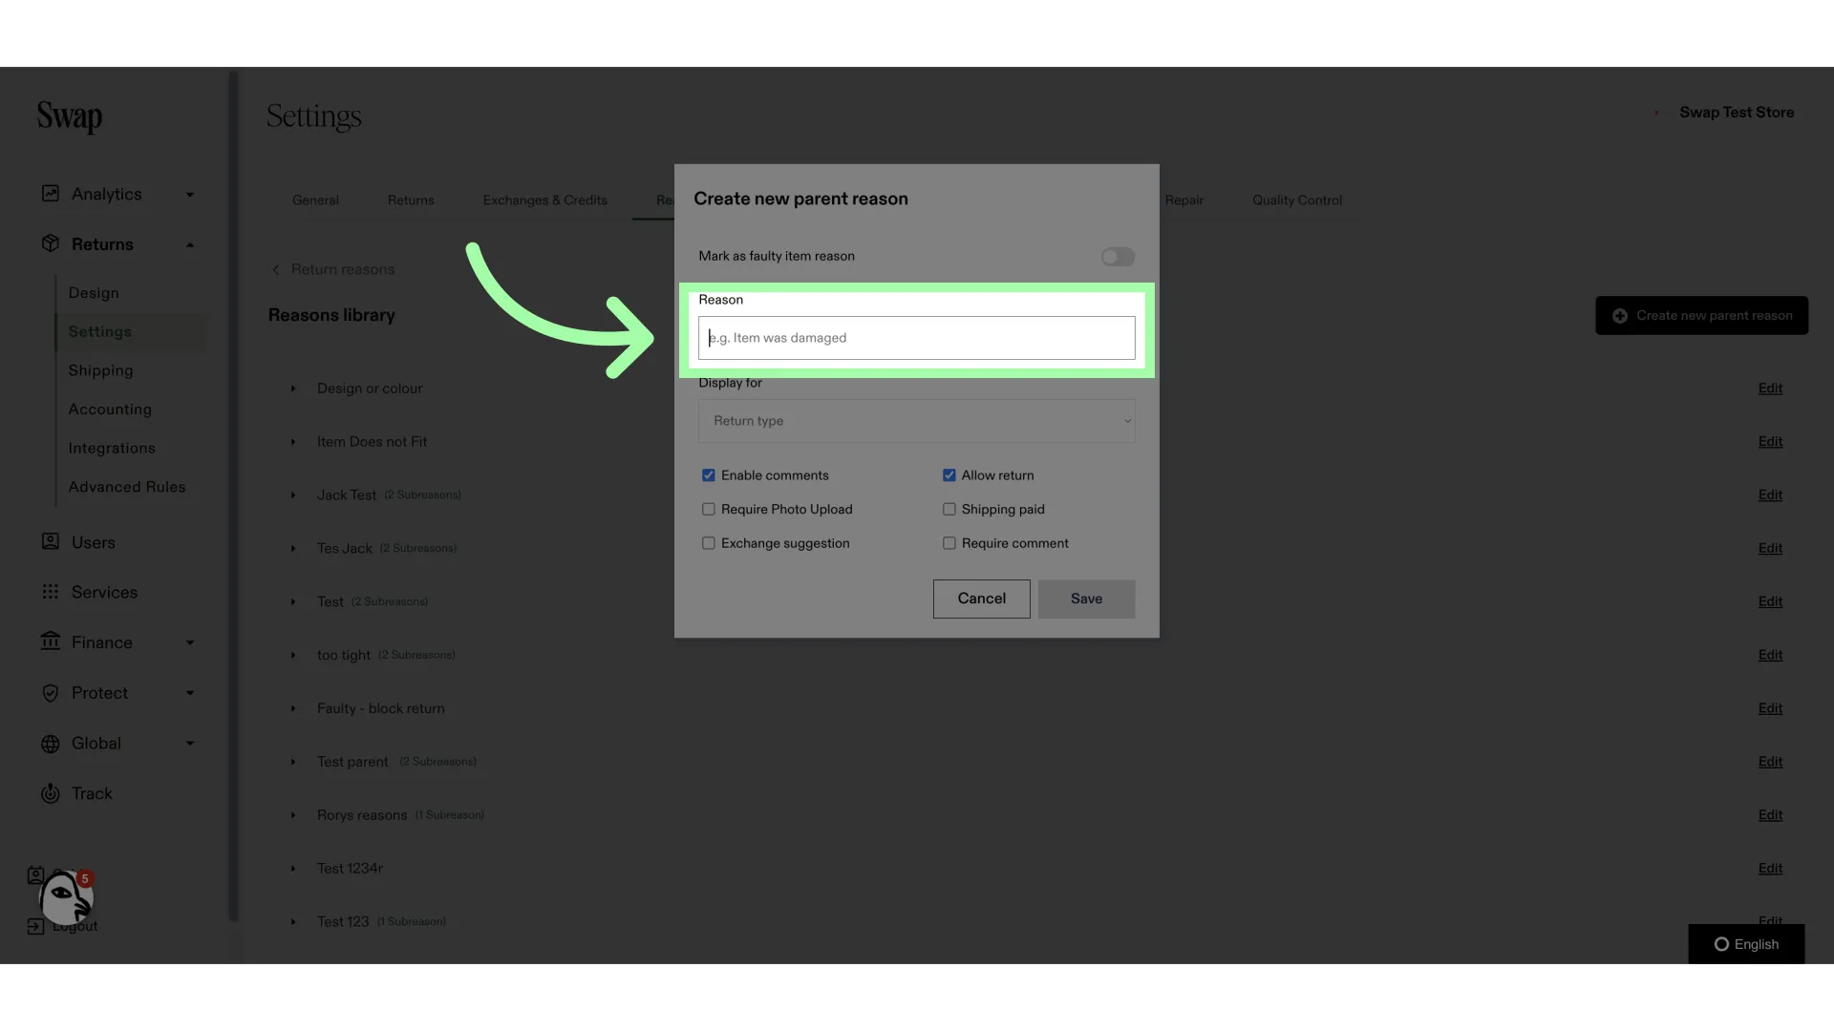Click the Cancel button
Screen dimensions: 1834x1031
point(982,599)
